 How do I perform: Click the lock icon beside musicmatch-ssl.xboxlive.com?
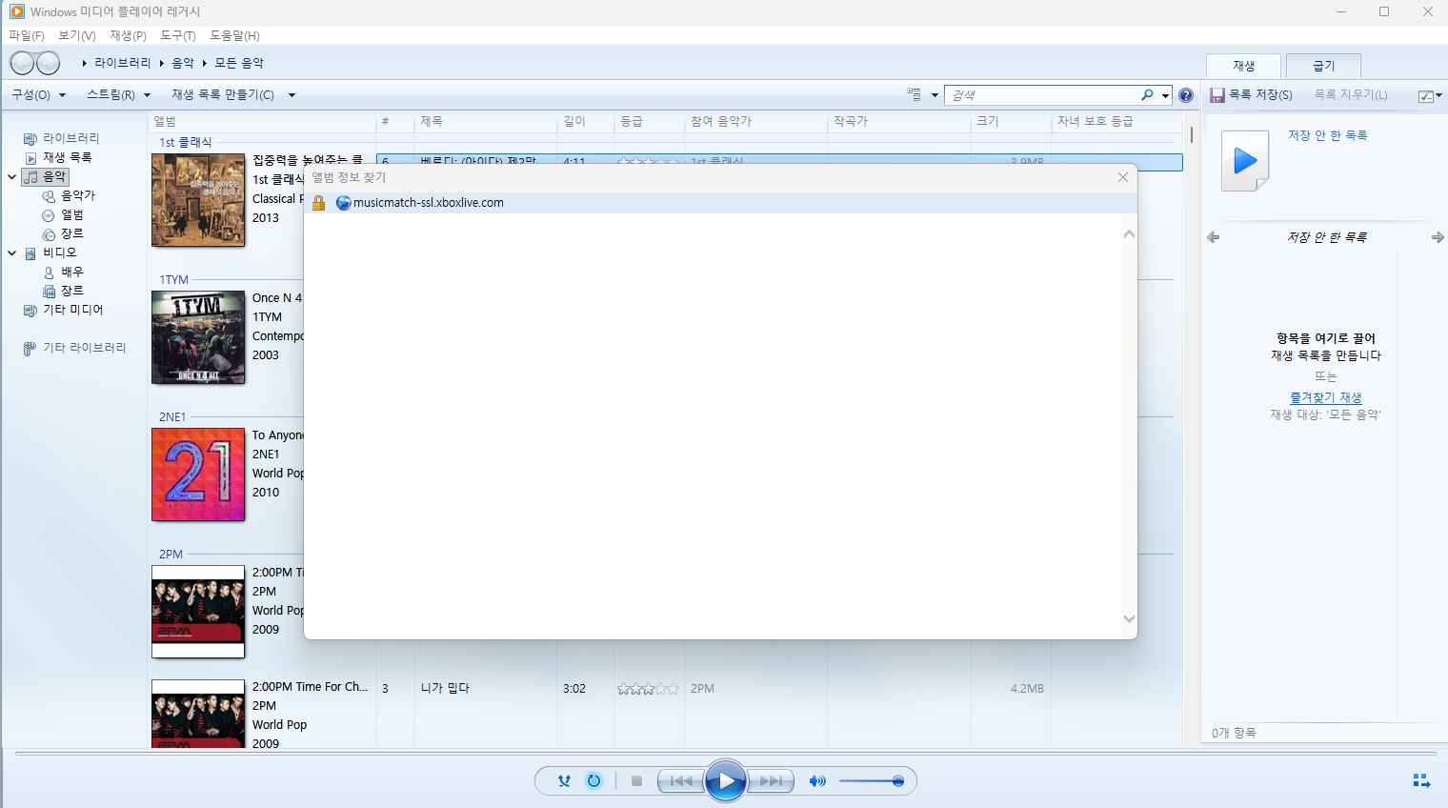[319, 203]
